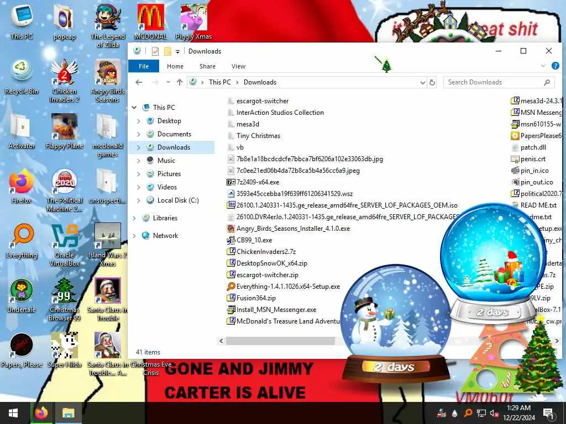Launch Santa Claus in Trouble shortcut

tap(108, 300)
